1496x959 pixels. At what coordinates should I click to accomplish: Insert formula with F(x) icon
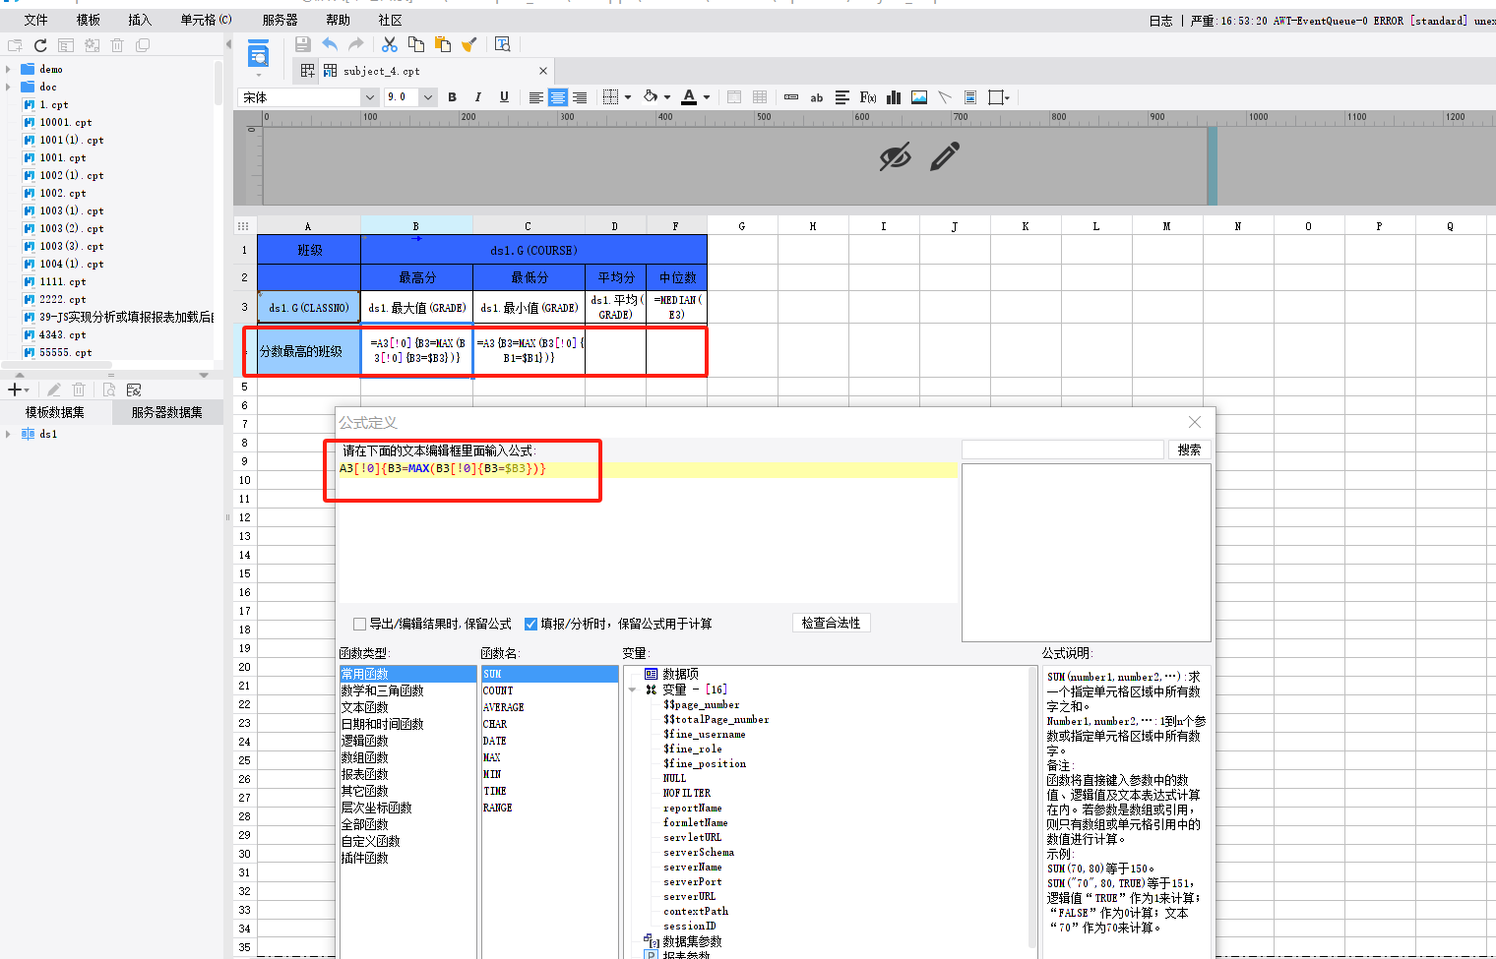868,97
